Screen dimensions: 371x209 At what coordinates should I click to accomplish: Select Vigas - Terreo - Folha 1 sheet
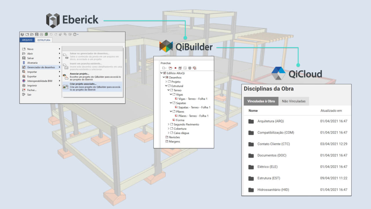click(x=191, y=99)
